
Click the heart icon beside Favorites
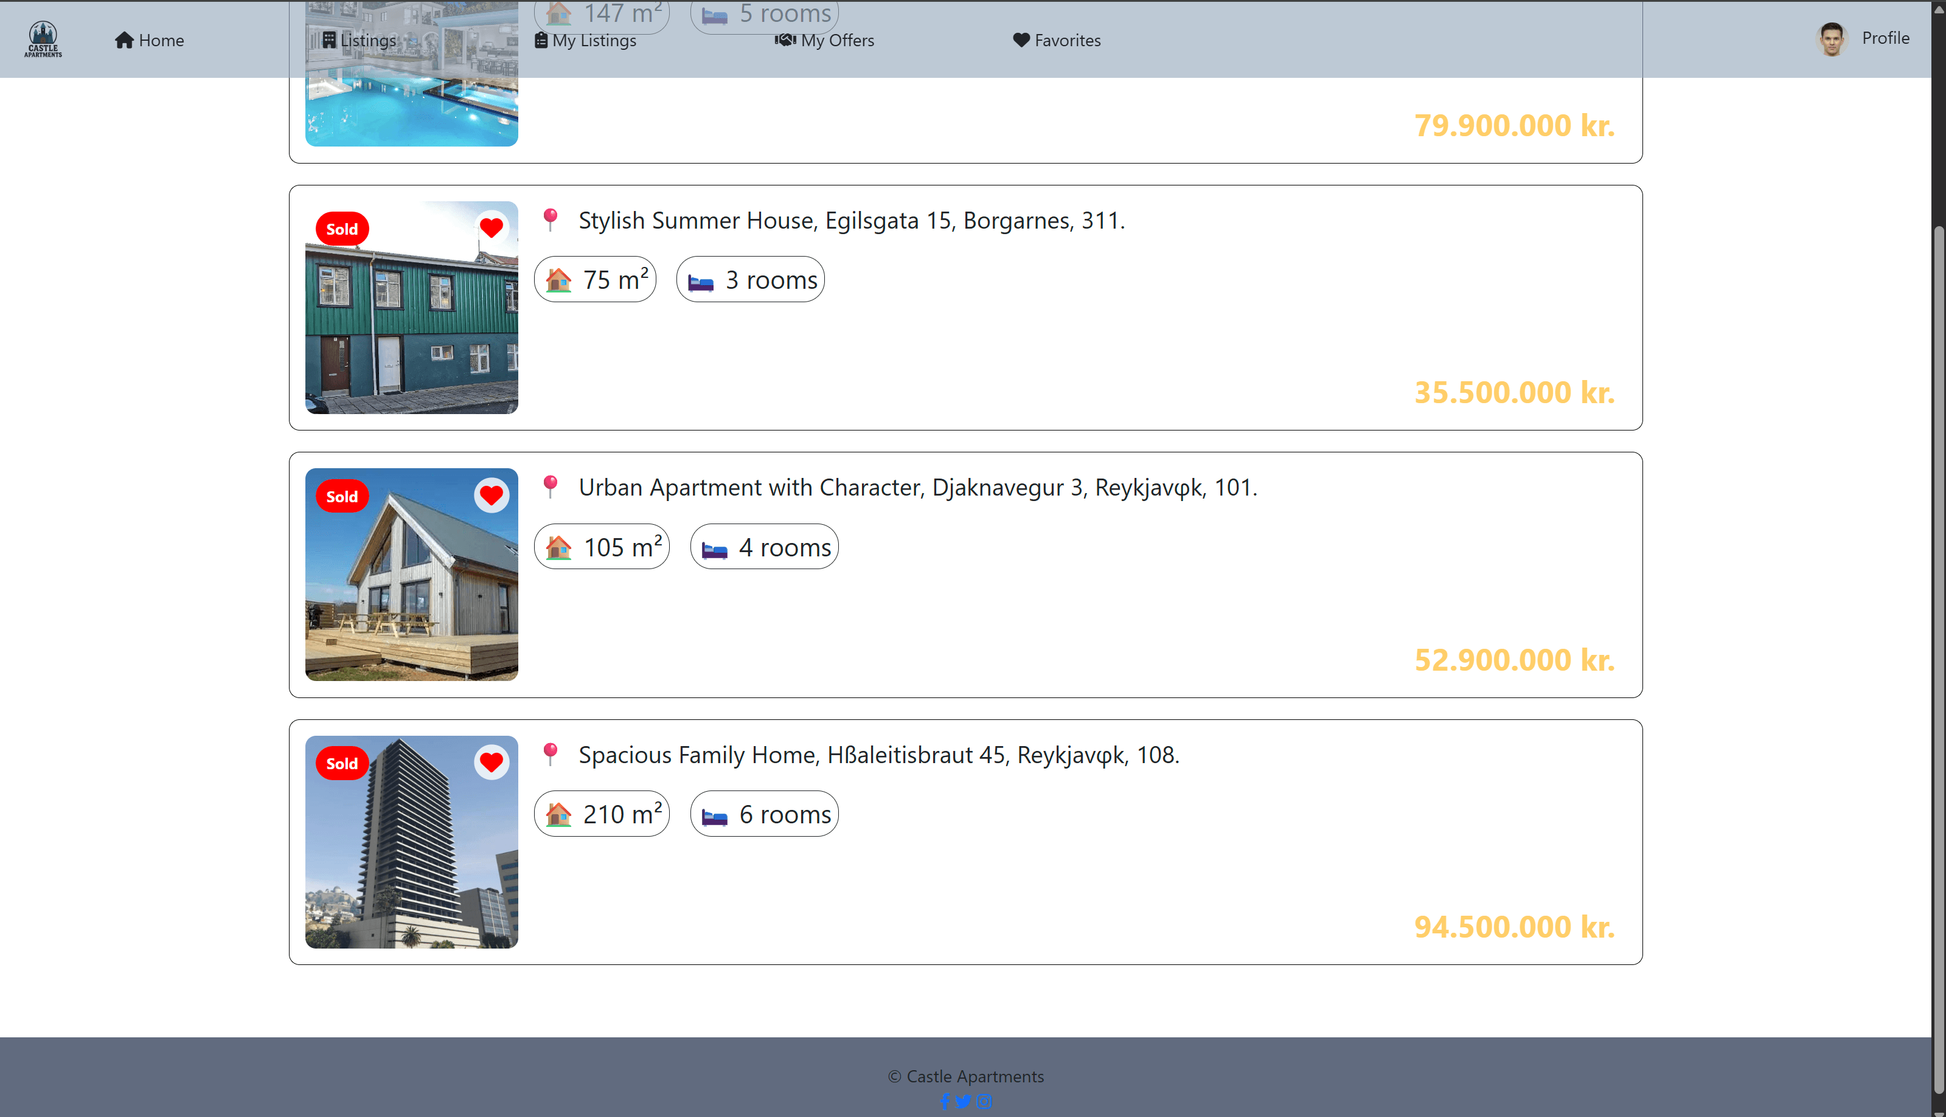click(x=1021, y=40)
